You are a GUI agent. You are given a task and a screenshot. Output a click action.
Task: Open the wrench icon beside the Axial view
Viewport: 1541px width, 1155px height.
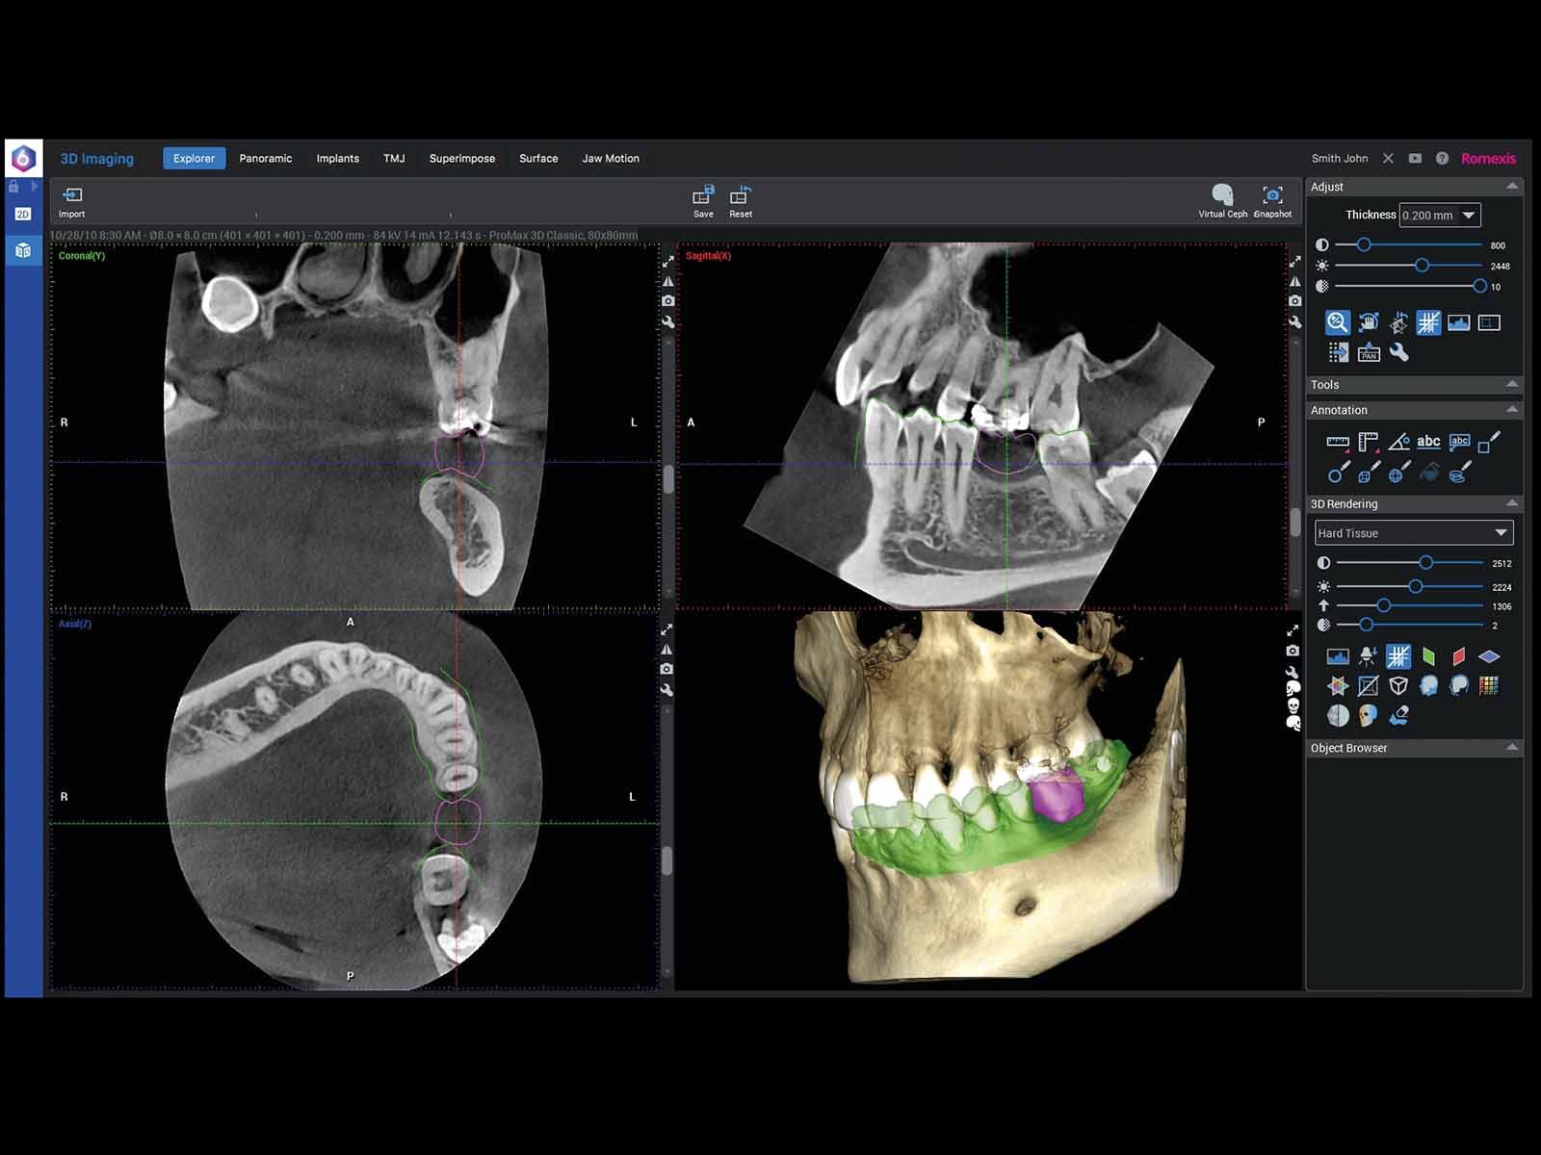[666, 690]
